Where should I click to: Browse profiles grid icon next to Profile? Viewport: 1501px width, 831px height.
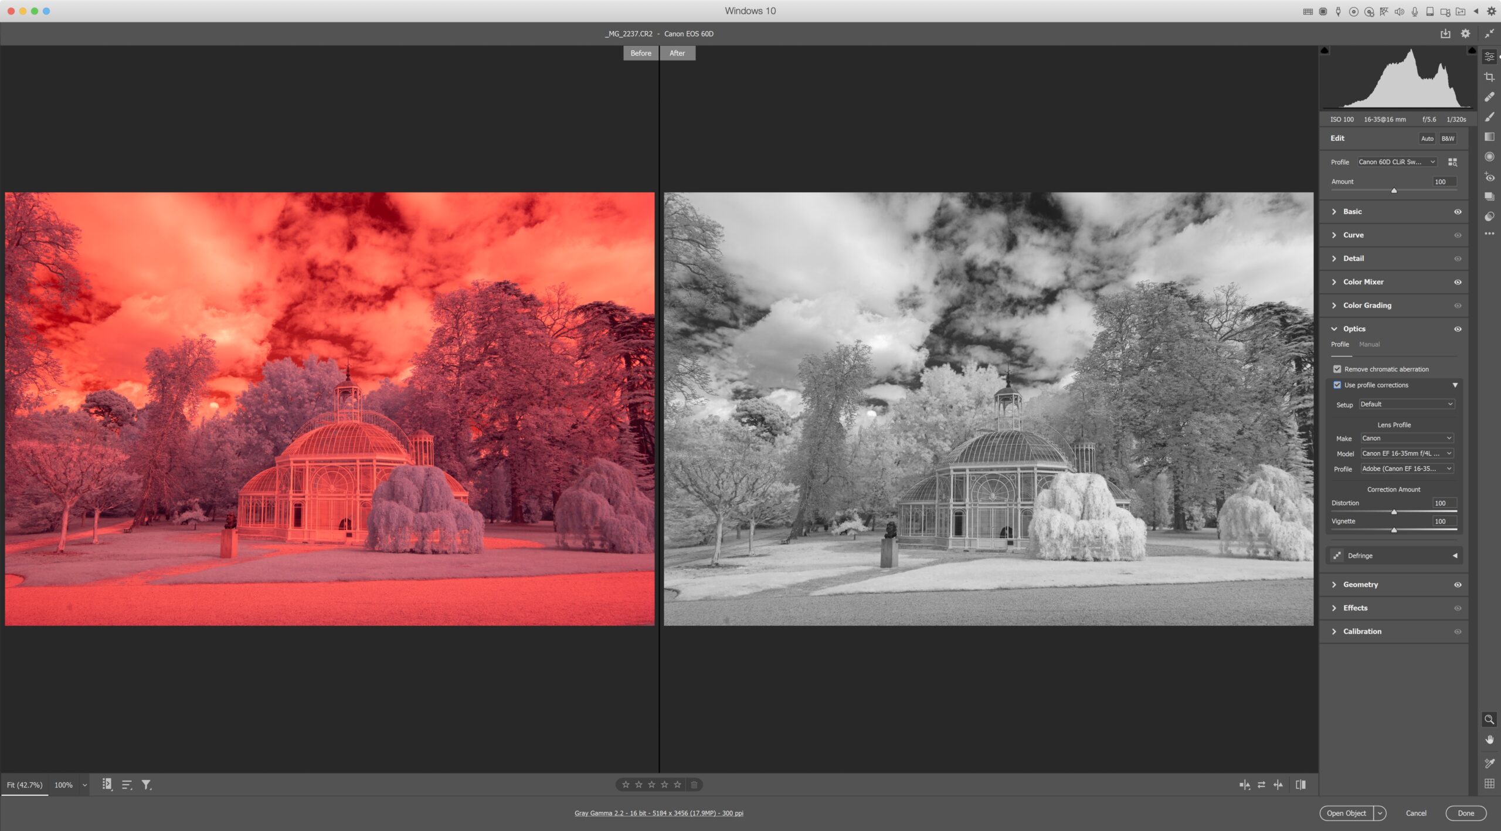[x=1452, y=162]
